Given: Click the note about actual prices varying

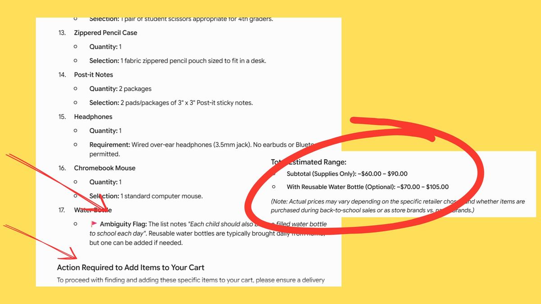Looking at the screenshot, I should coord(398,206).
